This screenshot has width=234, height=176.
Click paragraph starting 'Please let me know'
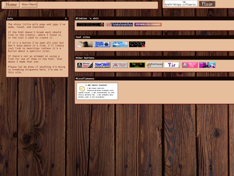(x=36, y=70)
